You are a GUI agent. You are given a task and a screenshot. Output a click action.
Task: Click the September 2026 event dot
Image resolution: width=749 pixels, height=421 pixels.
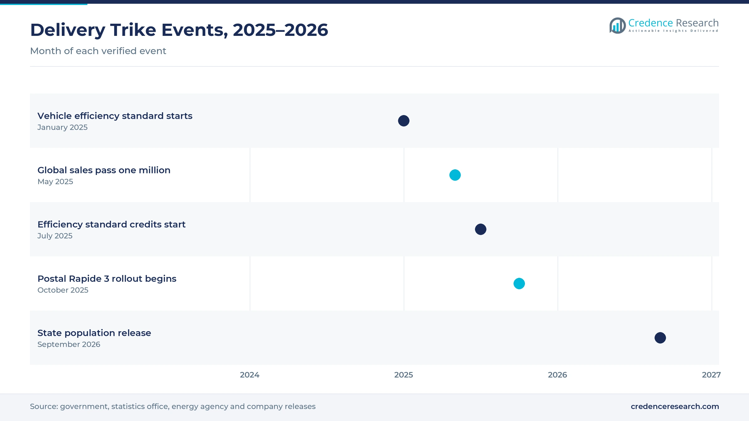660,338
